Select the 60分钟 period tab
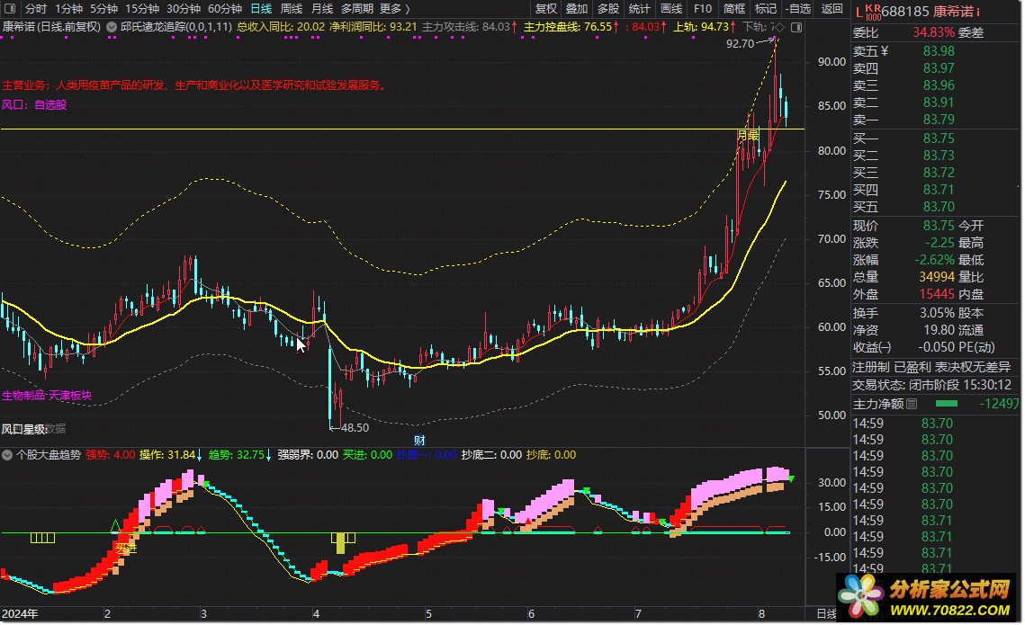 [x=224, y=8]
